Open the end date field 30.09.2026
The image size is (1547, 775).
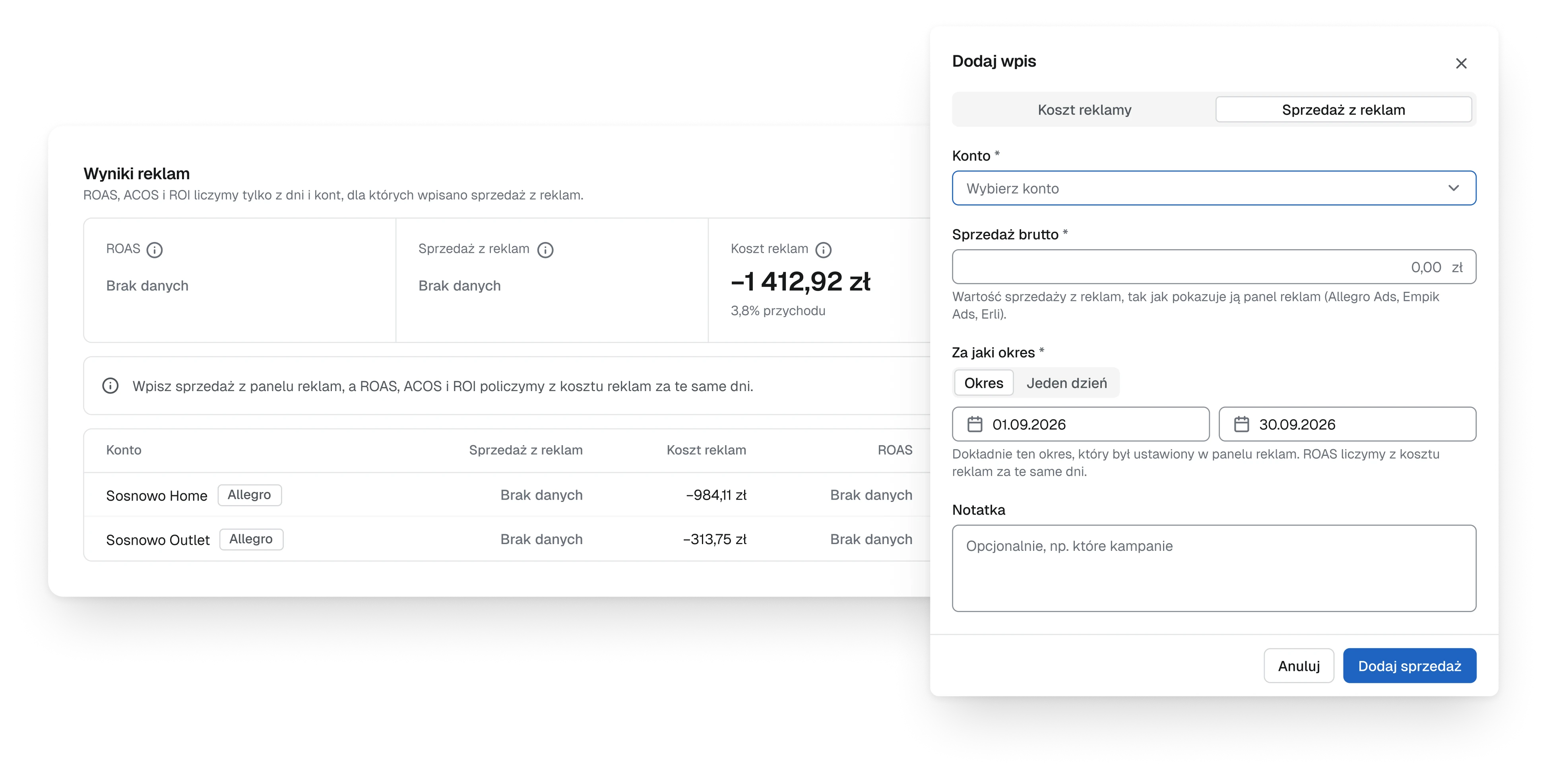point(1347,424)
